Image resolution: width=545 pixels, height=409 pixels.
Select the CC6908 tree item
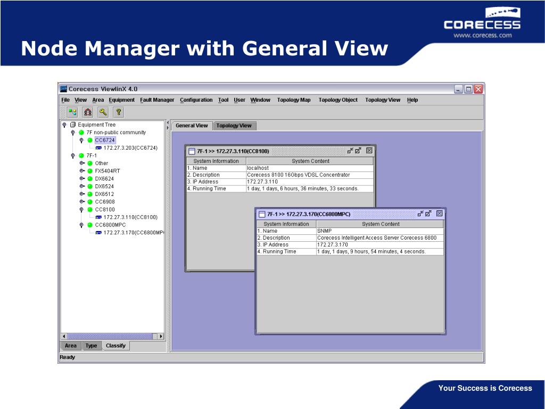click(x=105, y=202)
